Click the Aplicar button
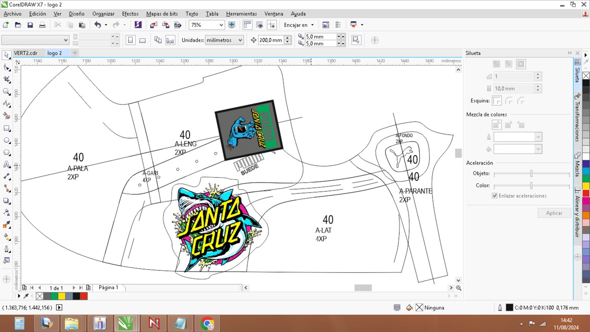This screenshot has width=590, height=332. click(554, 213)
